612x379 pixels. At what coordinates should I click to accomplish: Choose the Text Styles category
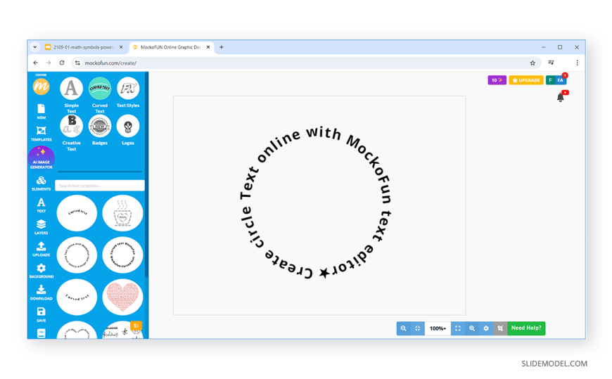click(x=128, y=92)
